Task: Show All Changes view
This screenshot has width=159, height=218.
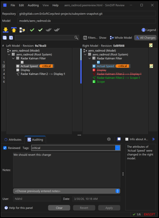Action: pos(145,38)
